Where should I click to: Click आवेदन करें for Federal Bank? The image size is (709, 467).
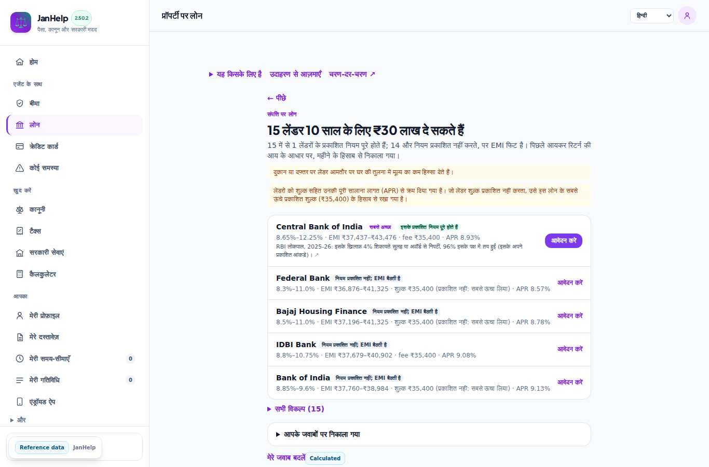pos(570,283)
